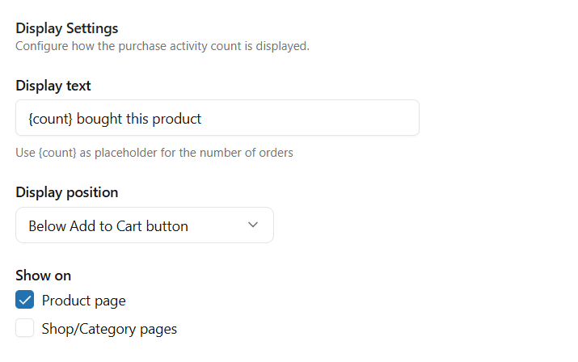Click the Display text field label
578x362 pixels.
point(53,86)
